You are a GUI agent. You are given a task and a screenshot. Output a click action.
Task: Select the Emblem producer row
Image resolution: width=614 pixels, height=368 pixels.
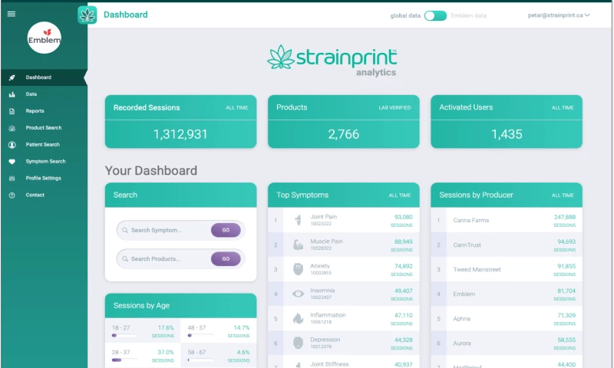507,294
